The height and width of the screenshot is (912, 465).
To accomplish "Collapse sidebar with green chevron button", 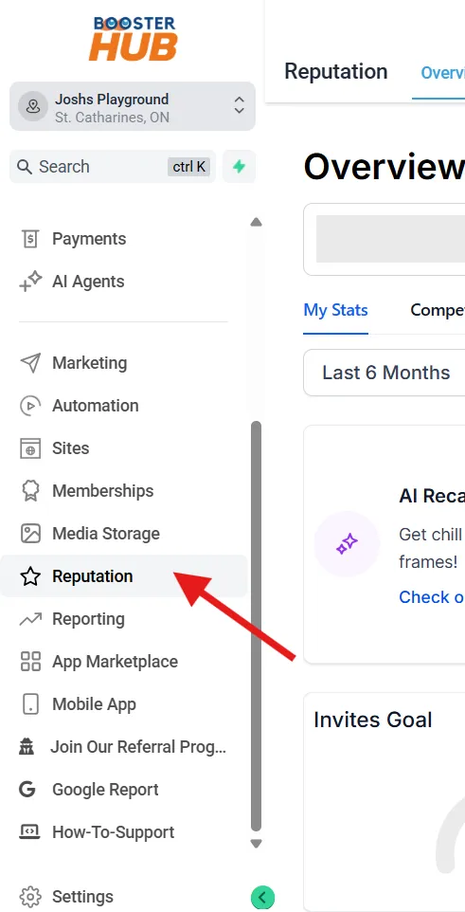I will click(262, 898).
